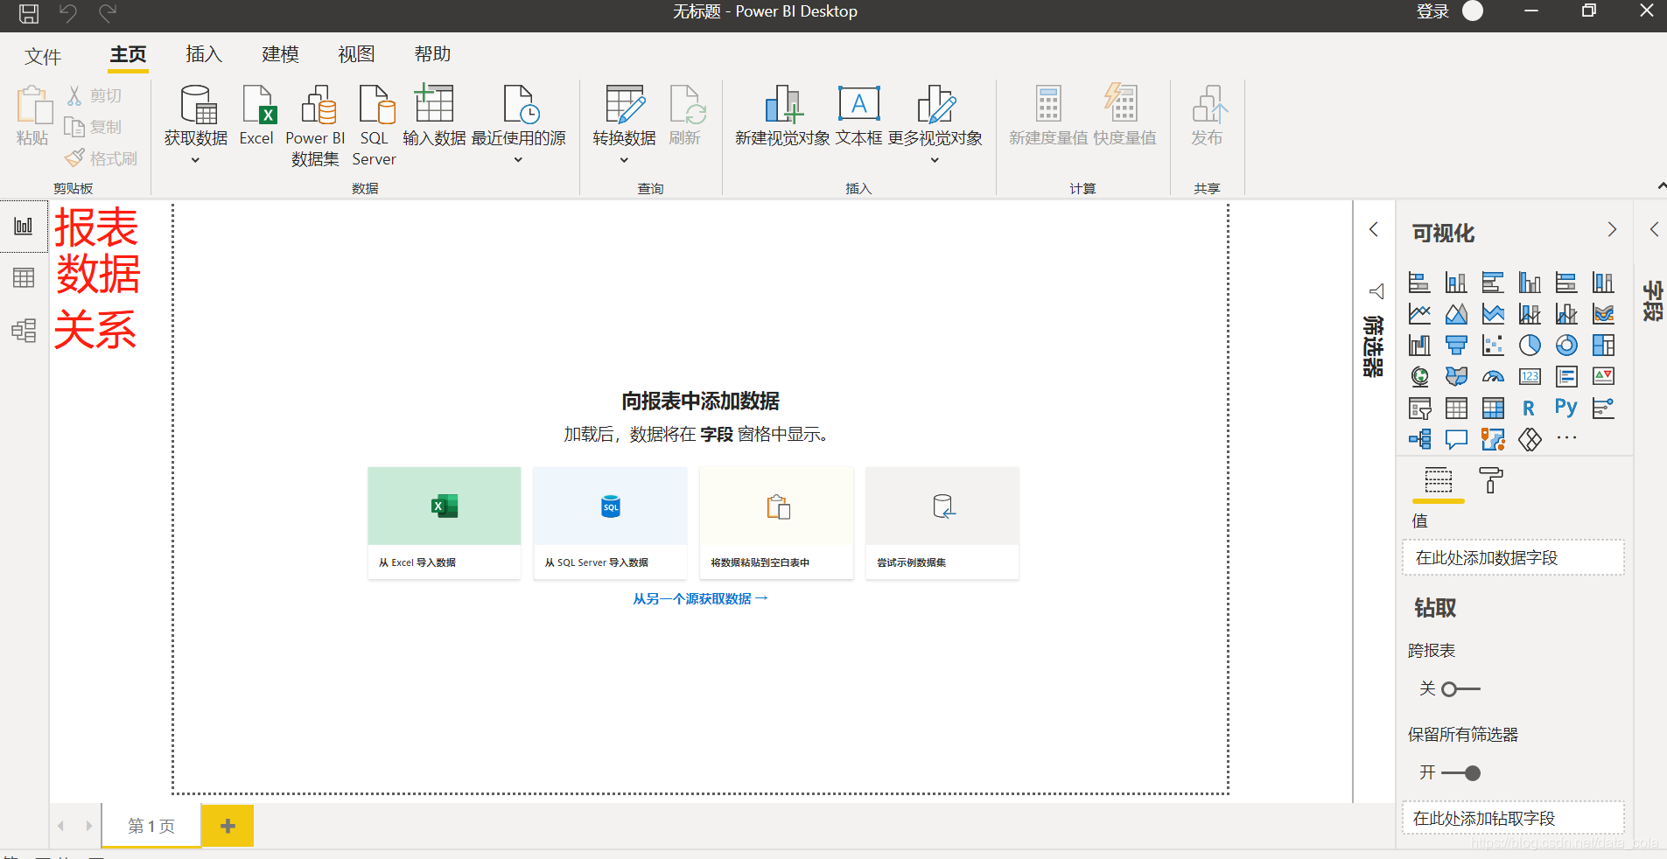Select the table visual icon
This screenshot has width=1667, height=859.
pyautogui.click(x=1456, y=408)
